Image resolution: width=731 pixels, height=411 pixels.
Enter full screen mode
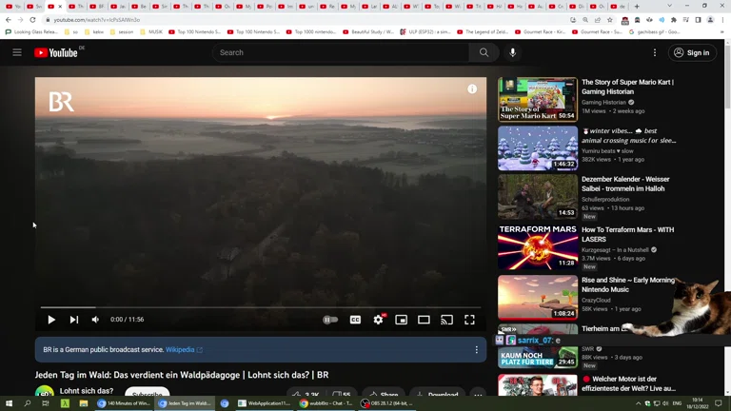tap(469, 320)
